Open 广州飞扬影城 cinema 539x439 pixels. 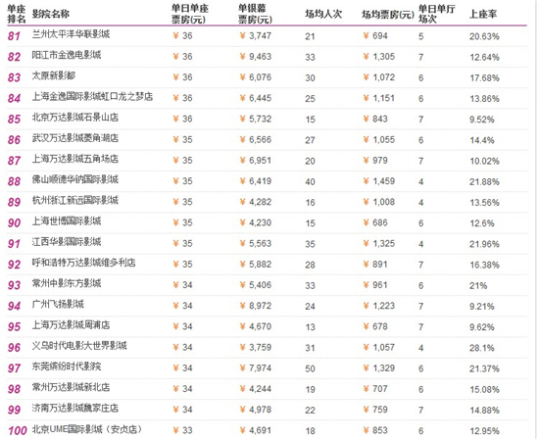58,304
